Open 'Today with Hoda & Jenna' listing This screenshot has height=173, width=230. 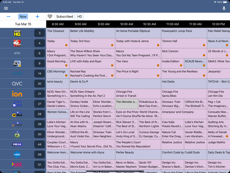138,43
